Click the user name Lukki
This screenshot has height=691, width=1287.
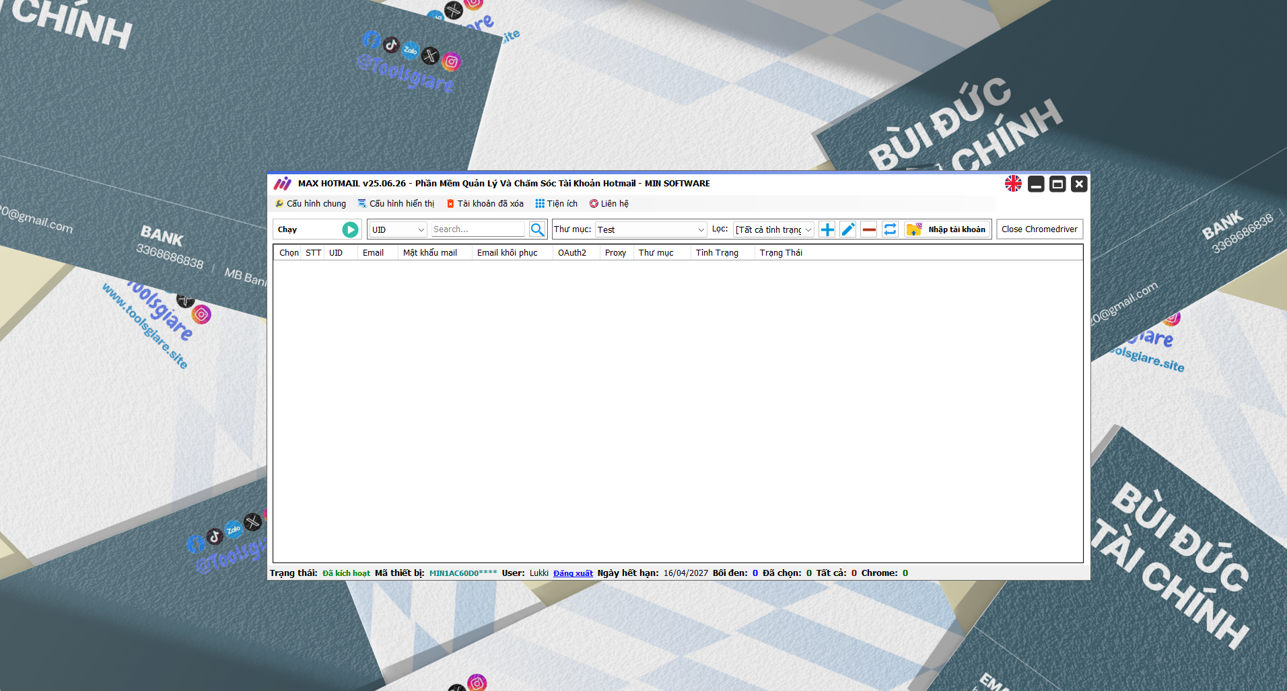pos(539,573)
